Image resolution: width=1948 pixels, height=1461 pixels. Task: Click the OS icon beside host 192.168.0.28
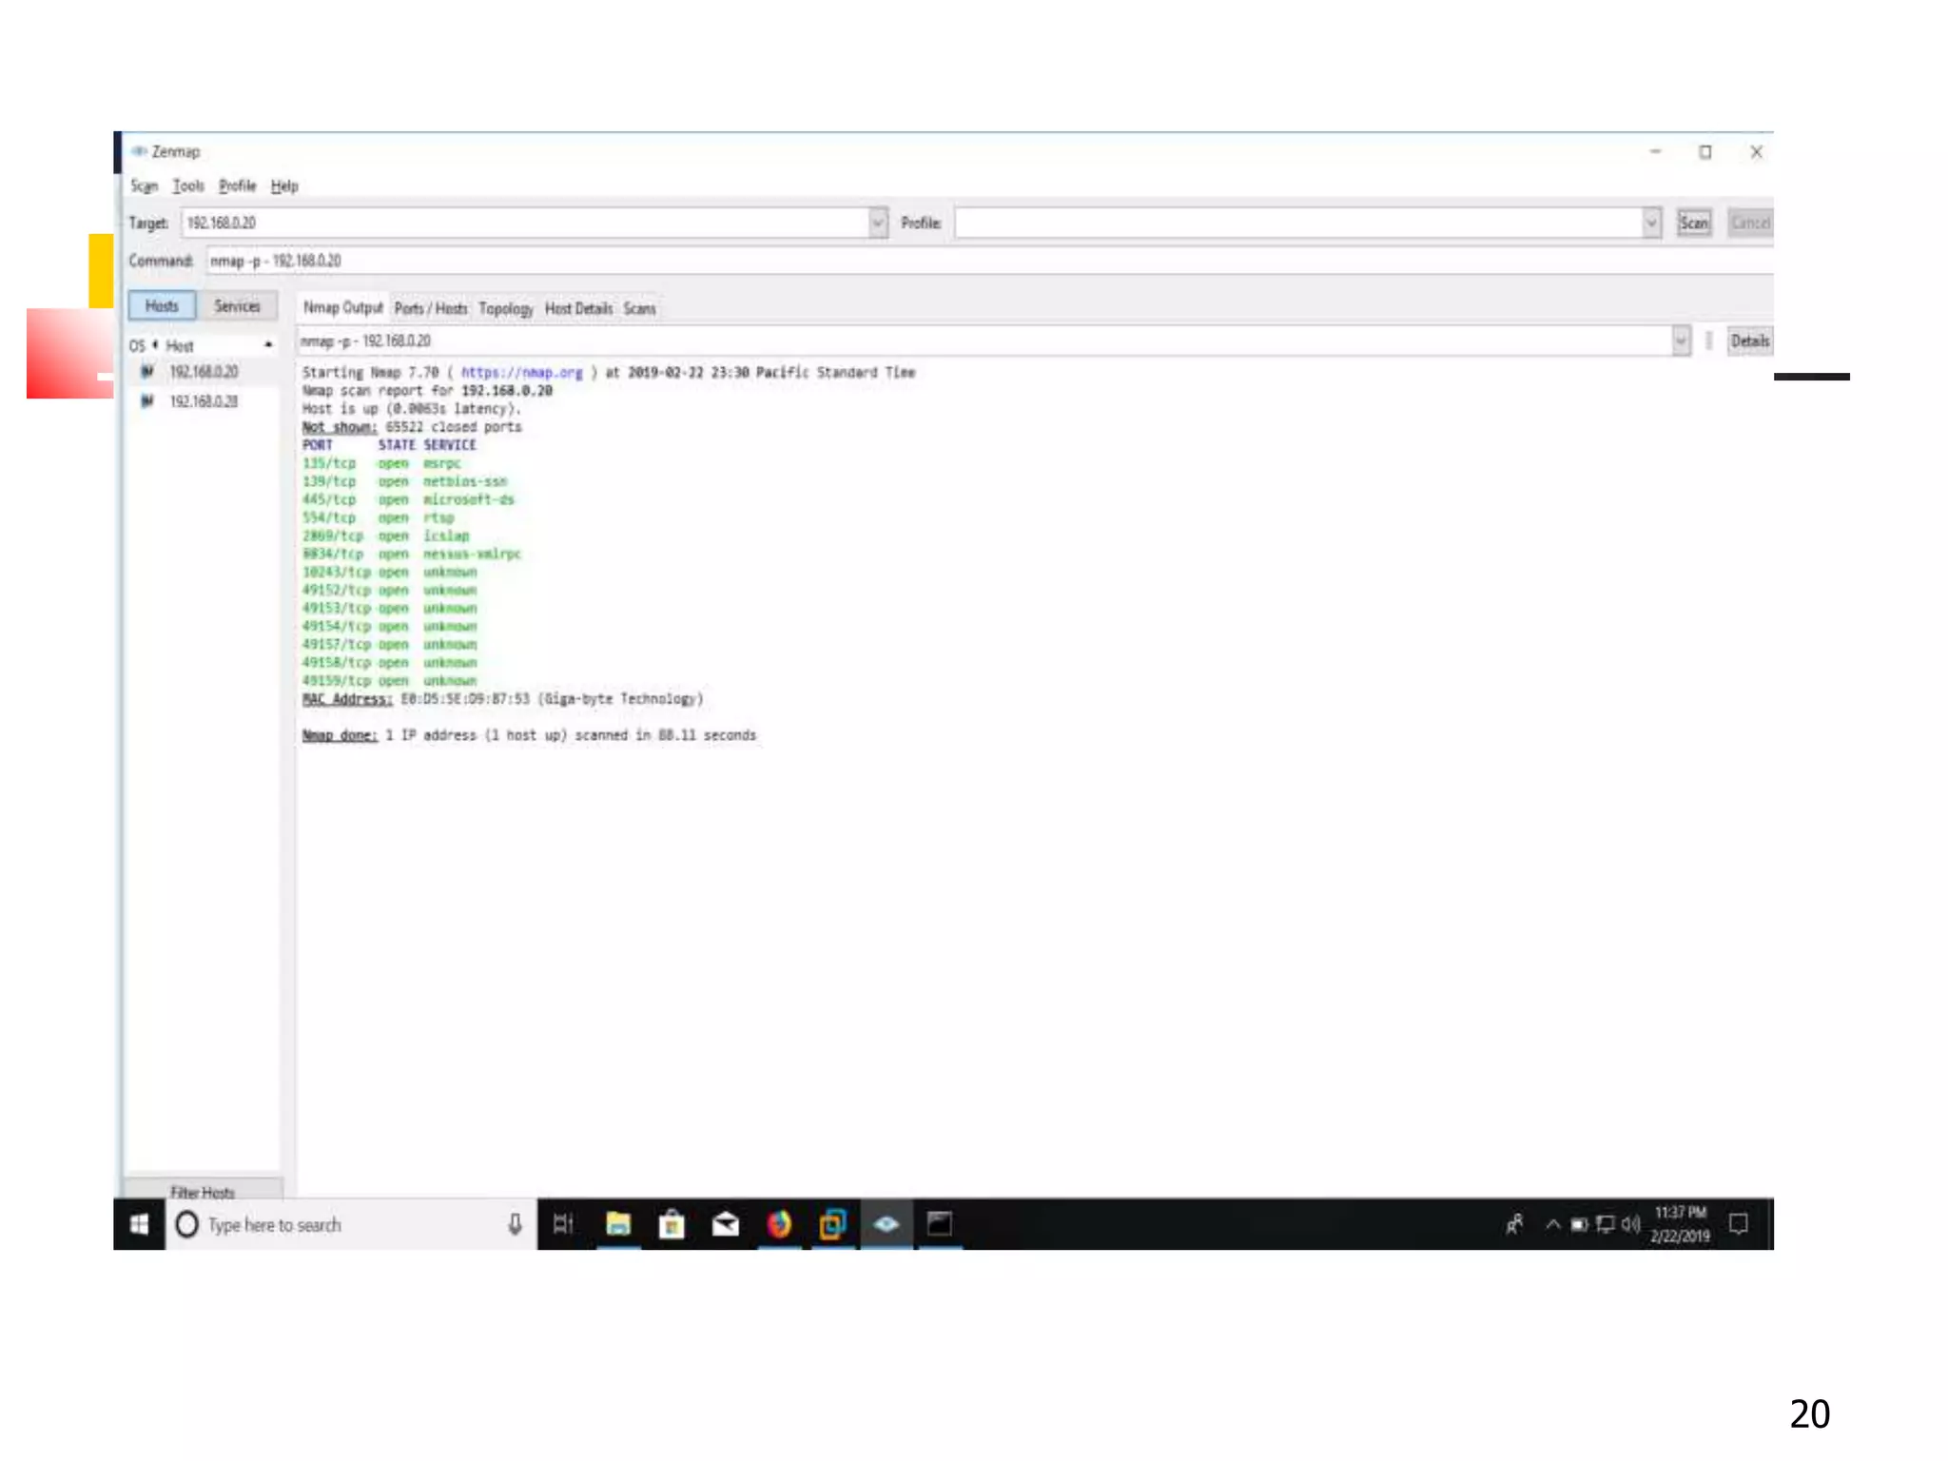click(147, 401)
